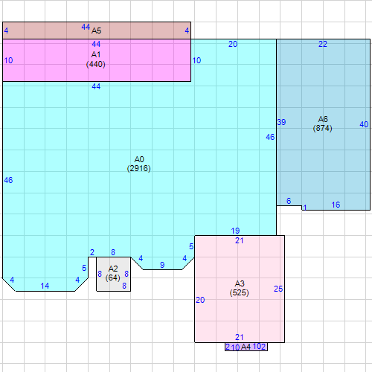Click the 10 dimension on A1's left edge
Viewport: 372px width, 372px height.
point(8,60)
